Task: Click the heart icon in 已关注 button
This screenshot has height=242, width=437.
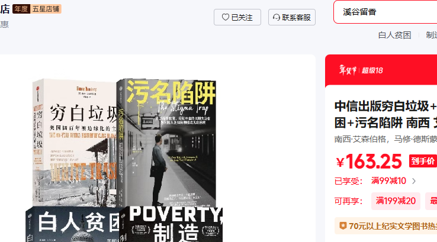Action: [x=226, y=17]
